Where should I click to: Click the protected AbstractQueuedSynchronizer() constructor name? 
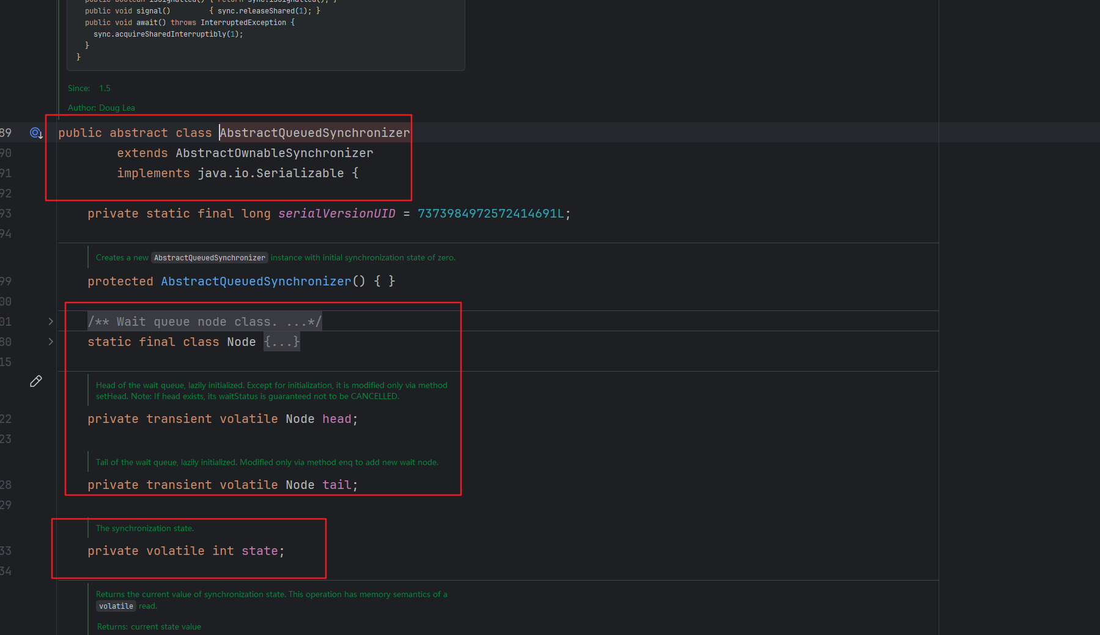pos(256,282)
